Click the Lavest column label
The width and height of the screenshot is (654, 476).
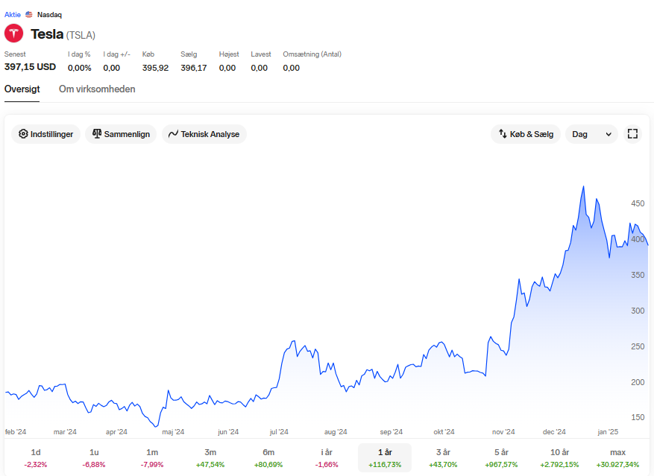(x=261, y=54)
